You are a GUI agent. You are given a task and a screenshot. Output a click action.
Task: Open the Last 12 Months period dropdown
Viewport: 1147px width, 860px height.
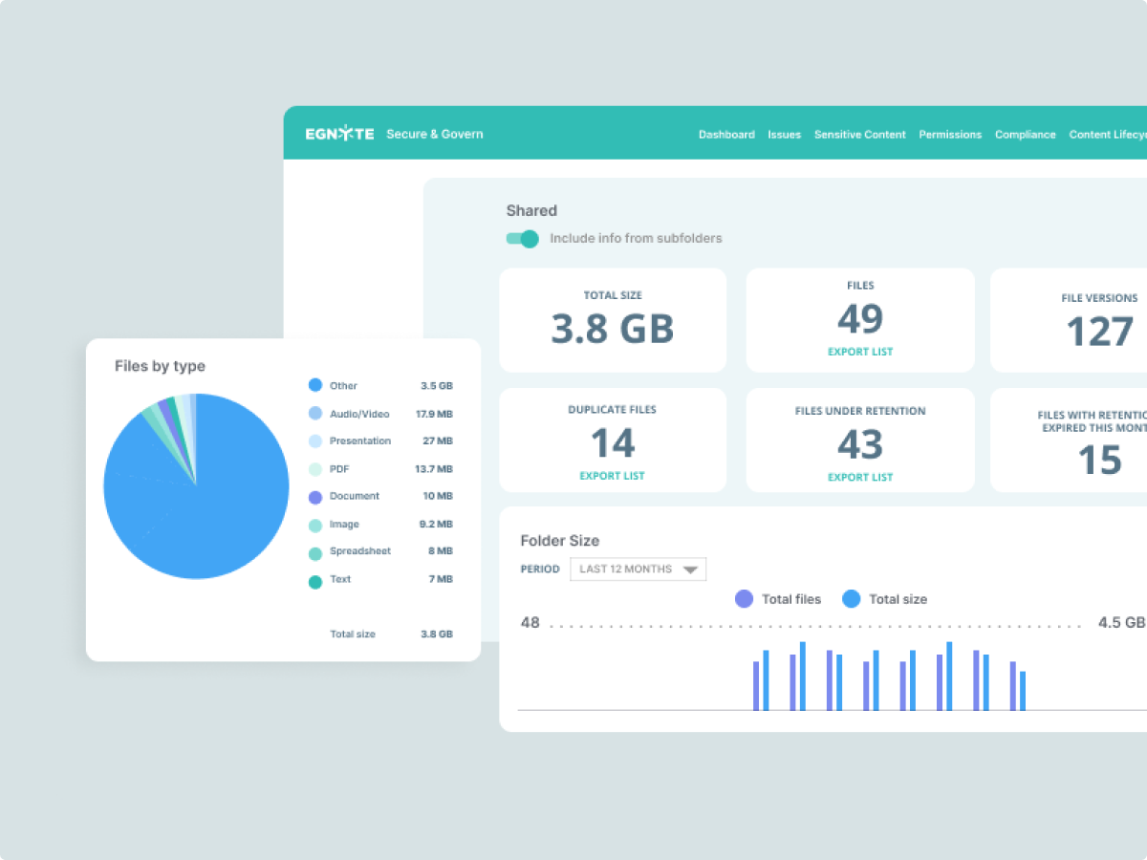(638, 570)
